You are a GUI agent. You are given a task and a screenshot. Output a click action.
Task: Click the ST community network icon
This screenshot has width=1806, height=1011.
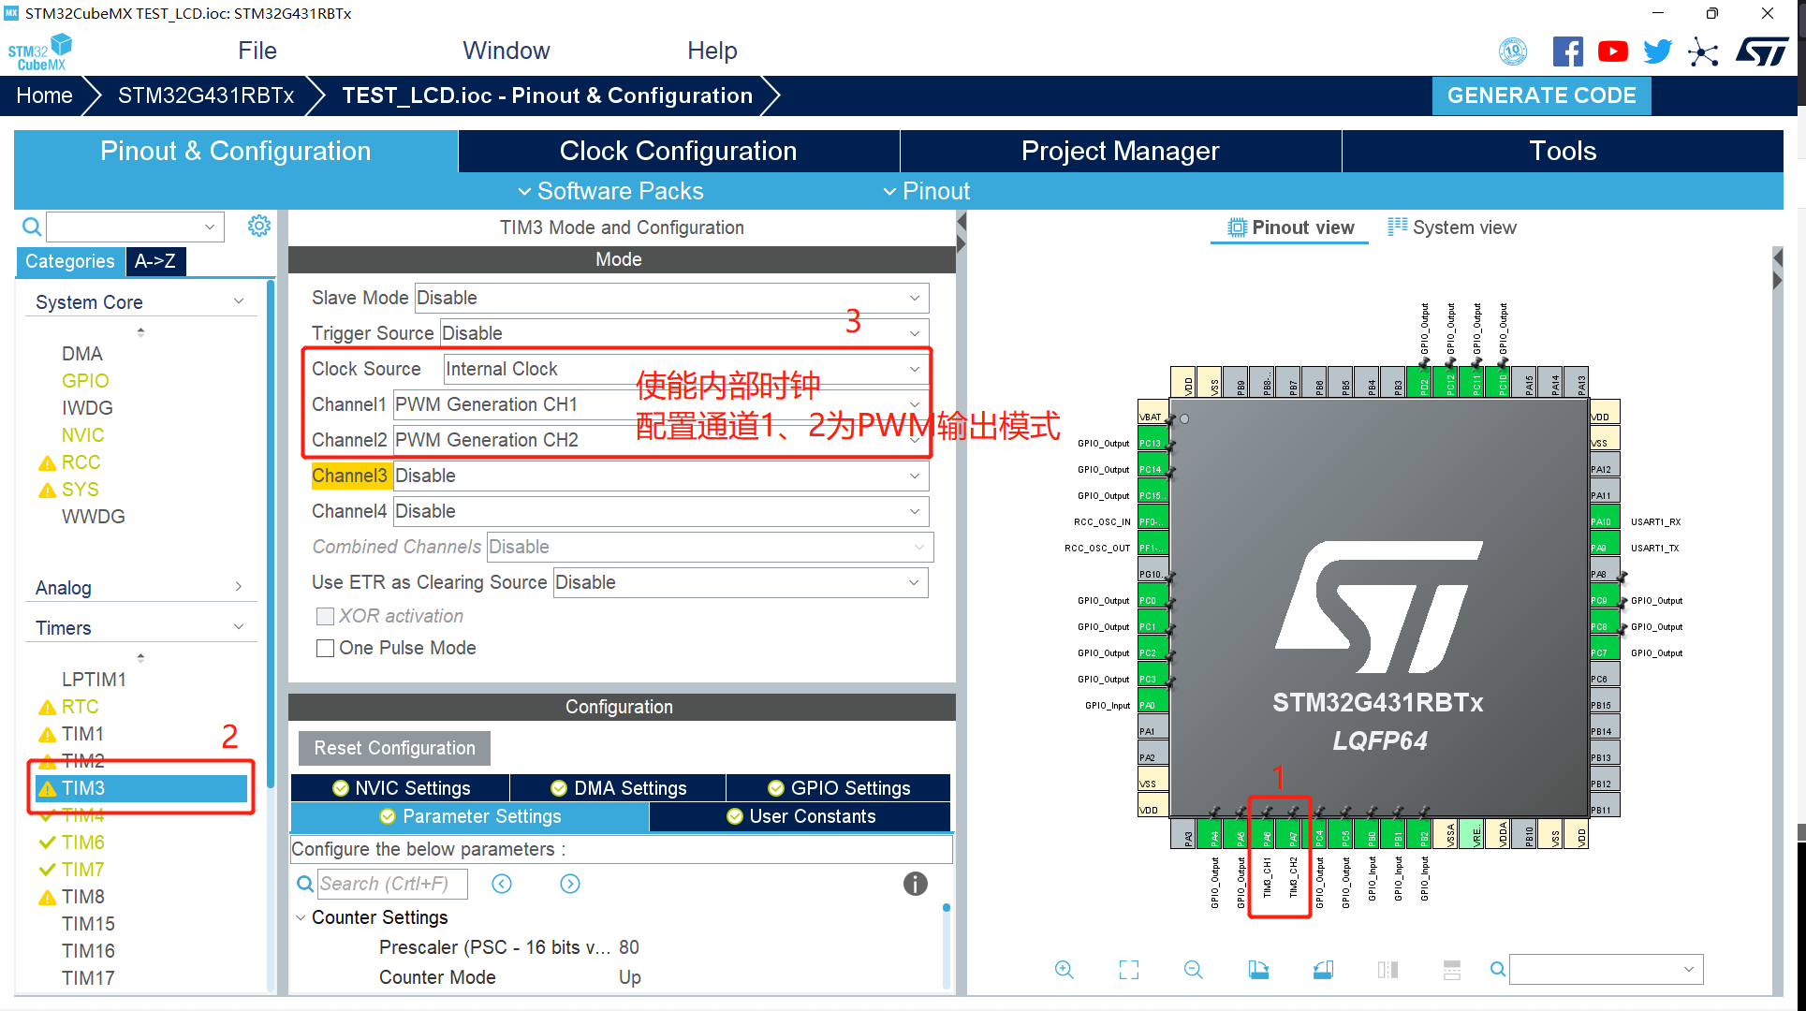(x=1703, y=51)
